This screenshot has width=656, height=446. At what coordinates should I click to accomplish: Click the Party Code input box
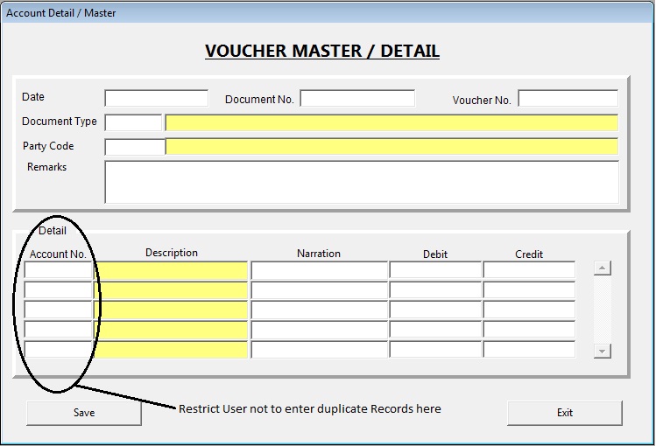(134, 147)
